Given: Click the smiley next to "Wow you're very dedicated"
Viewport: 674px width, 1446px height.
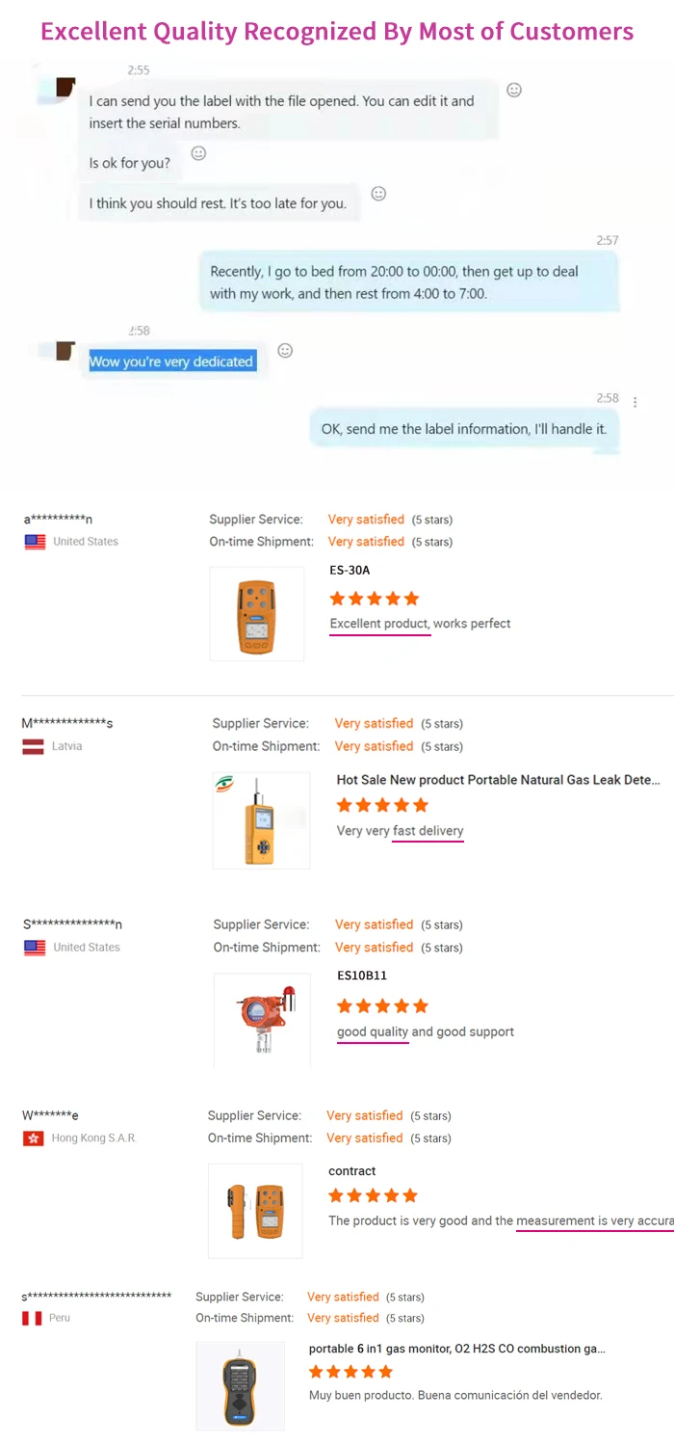Looking at the screenshot, I should coord(285,350).
